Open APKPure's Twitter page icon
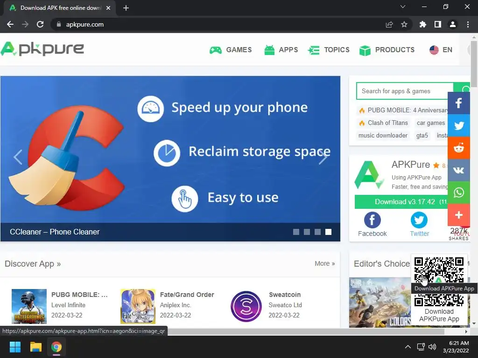 coord(419,220)
